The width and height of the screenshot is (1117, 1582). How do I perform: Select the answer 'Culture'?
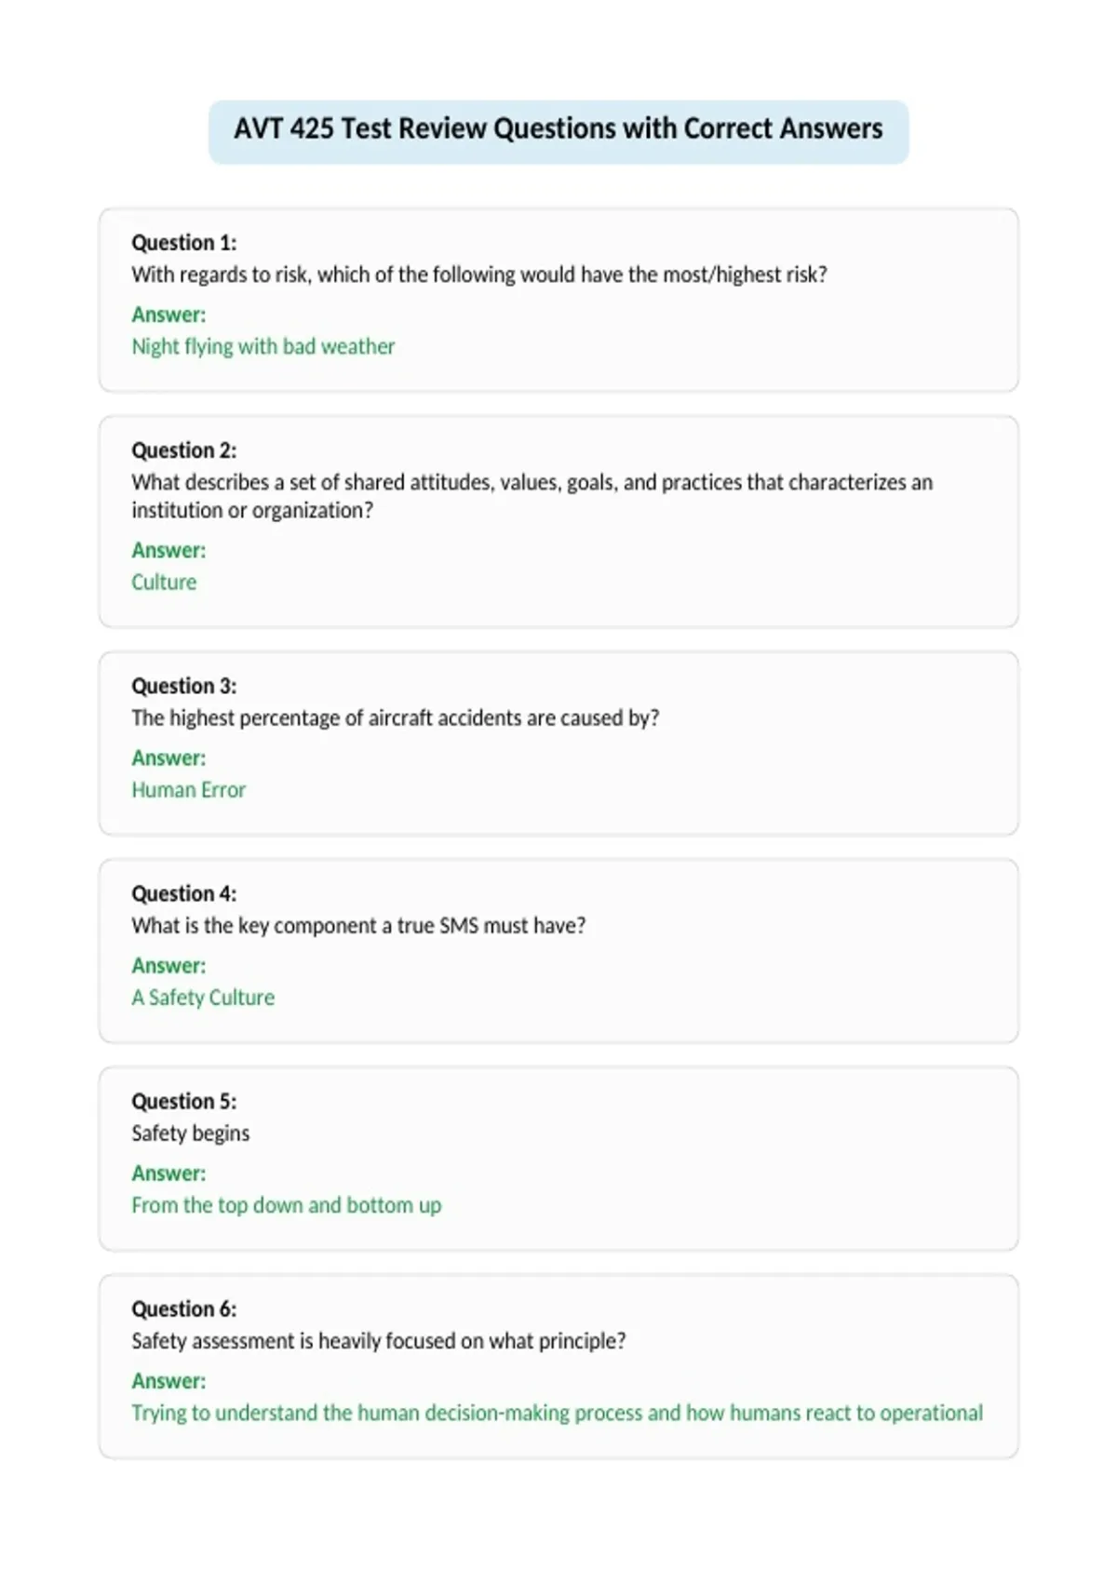pyautogui.click(x=164, y=583)
